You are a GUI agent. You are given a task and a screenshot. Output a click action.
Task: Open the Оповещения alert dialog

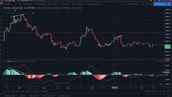point(78,4)
